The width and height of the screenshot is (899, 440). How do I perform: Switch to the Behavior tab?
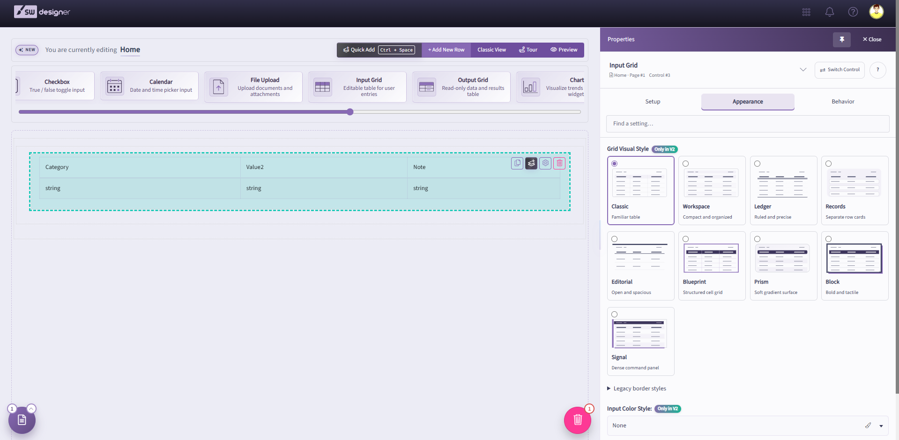843,102
